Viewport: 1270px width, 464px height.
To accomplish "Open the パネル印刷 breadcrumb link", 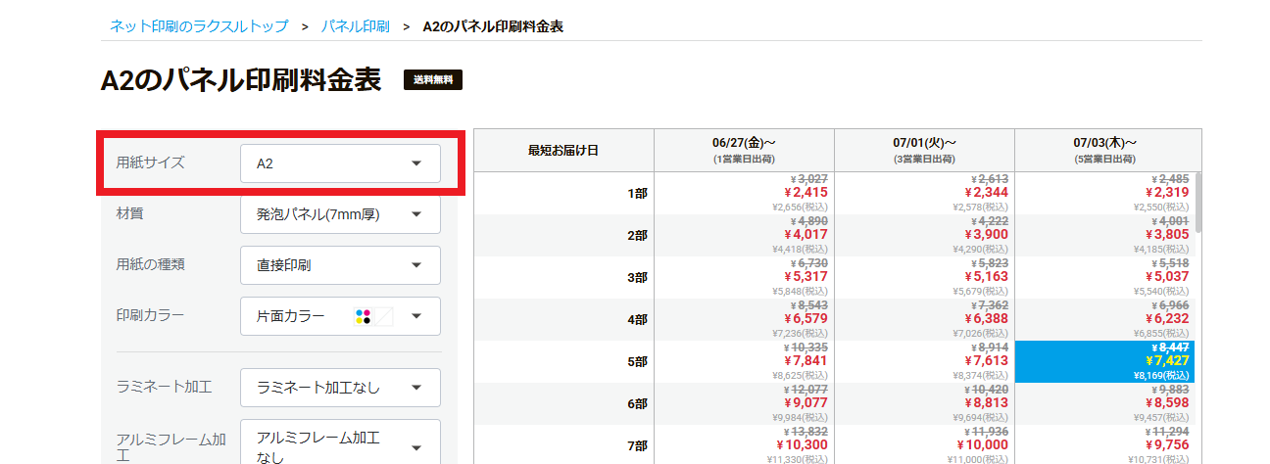I will pyautogui.click(x=356, y=26).
